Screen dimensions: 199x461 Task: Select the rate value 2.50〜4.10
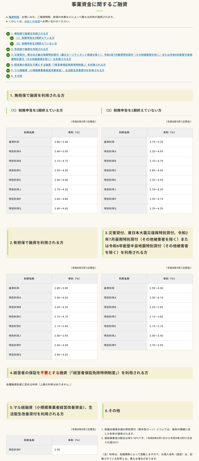[156, 298]
